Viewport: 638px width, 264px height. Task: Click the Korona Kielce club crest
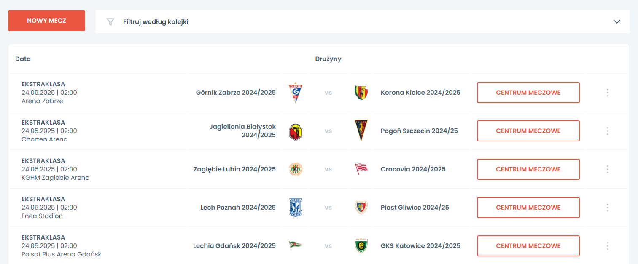pos(361,93)
